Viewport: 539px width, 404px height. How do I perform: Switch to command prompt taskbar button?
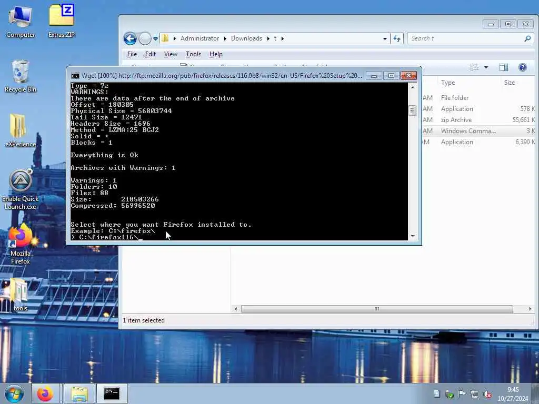tap(112, 393)
